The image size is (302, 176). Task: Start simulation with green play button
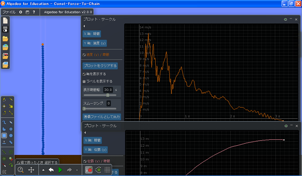(60, 170)
